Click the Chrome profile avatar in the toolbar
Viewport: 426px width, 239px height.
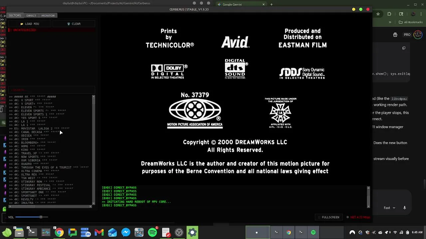pyautogui.click(x=413, y=14)
